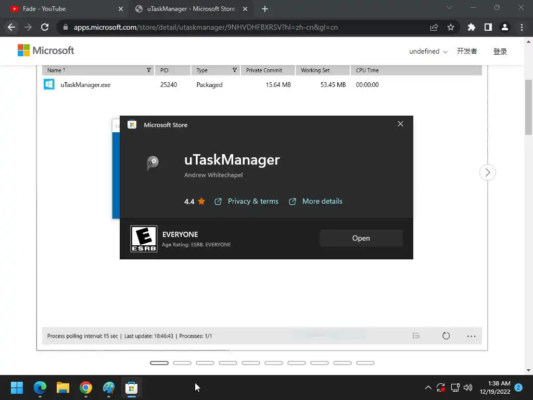Open File Explorer from taskbar
The image size is (533, 400).
tap(63, 387)
